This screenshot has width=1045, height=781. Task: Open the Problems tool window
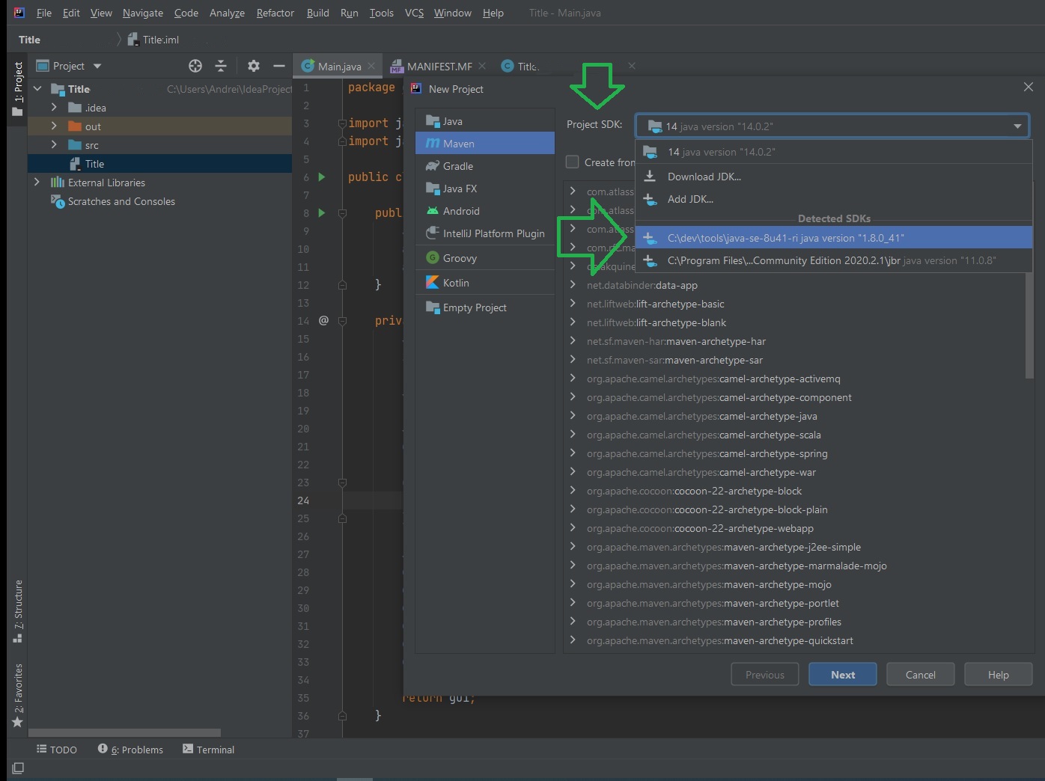tap(130, 750)
